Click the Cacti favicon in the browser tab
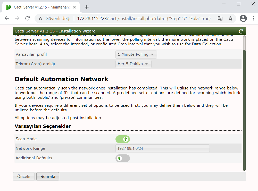 coord(9,7)
